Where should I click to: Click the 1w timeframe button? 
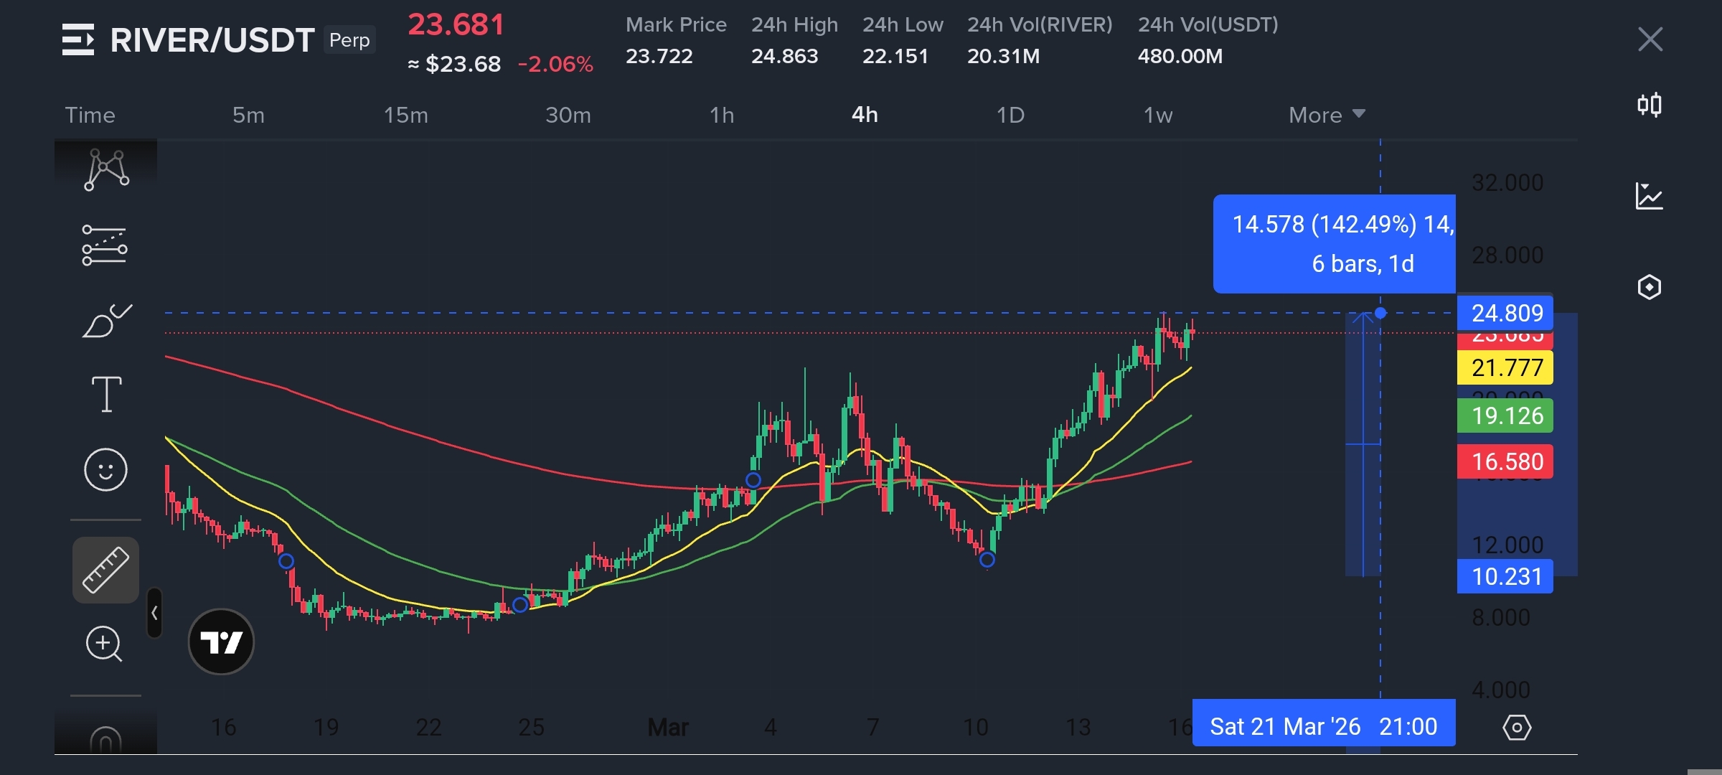pyautogui.click(x=1157, y=115)
